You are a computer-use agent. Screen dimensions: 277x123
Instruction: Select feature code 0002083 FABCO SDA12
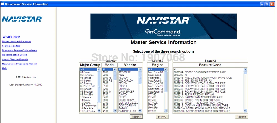point(209,78)
